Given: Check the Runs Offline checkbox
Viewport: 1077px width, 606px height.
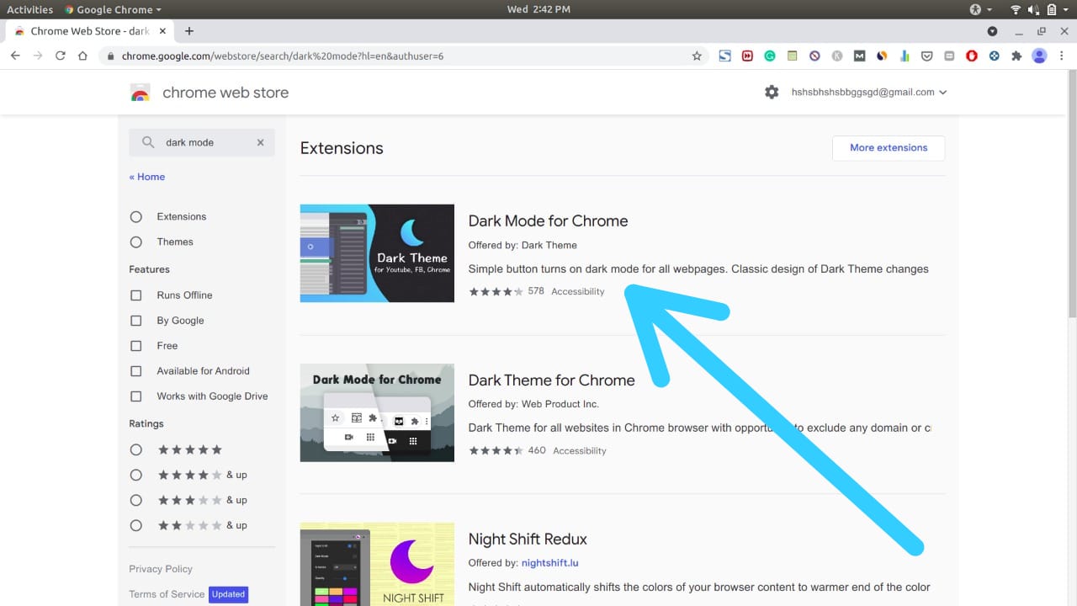Looking at the screenshot, I should [x=136, y=295].
